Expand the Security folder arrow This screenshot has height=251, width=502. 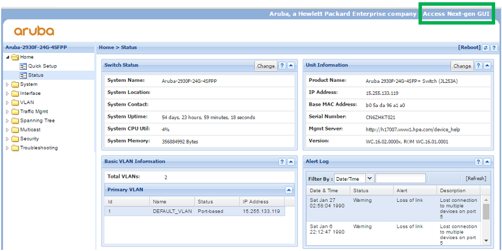click(x=7, y=140)
